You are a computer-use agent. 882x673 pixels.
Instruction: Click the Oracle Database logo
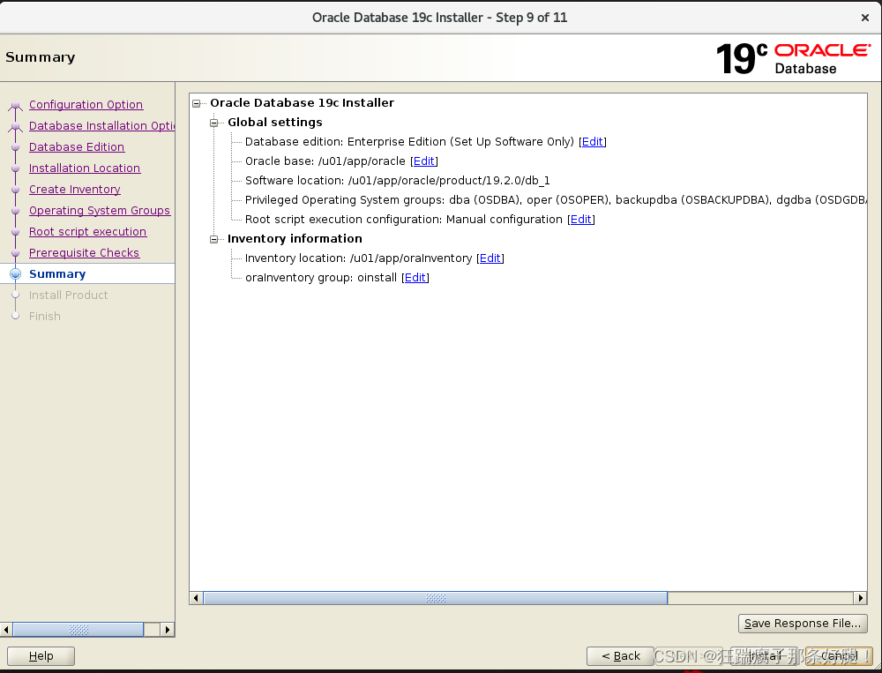pos(822,56)
